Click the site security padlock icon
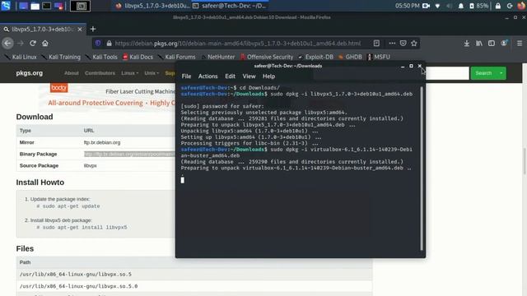 pyautogui.click(x=109, y=44)
